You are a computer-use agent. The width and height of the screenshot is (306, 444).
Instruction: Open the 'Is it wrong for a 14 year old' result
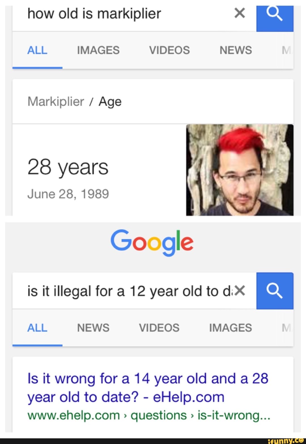point(148,388)
